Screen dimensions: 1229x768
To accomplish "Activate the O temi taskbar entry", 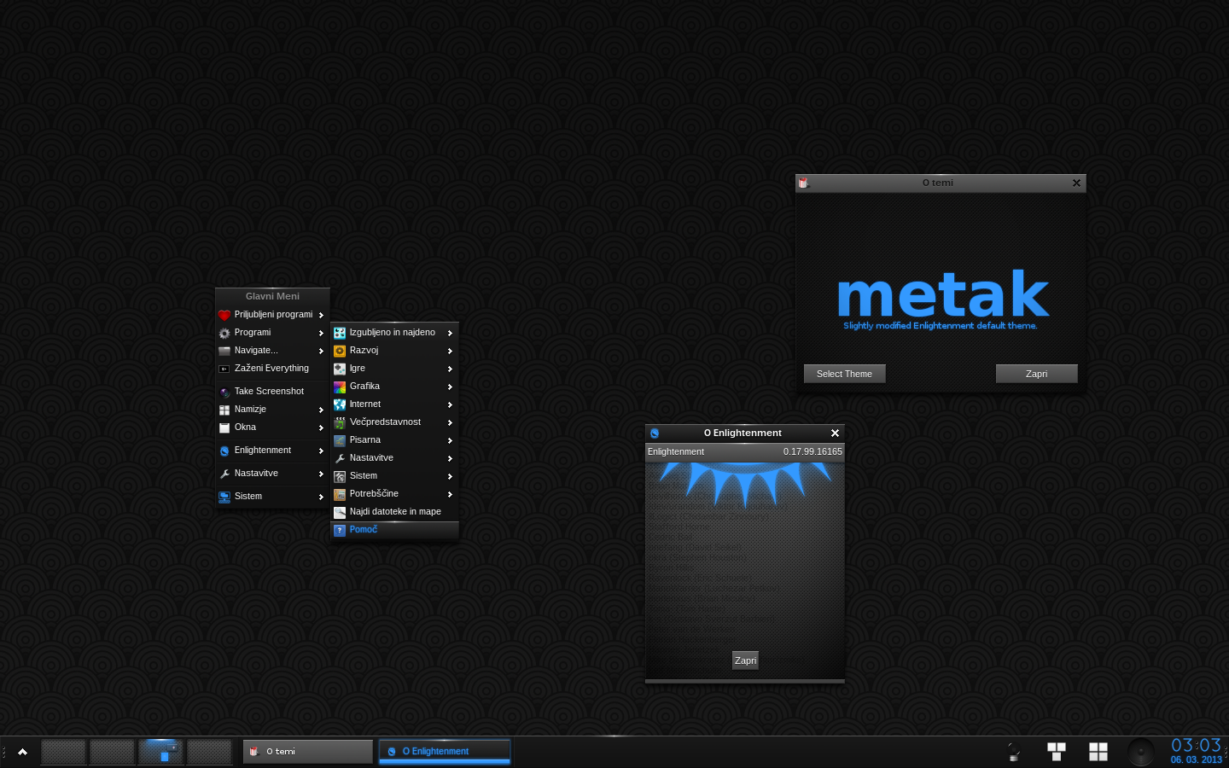I will click(x=308, y=752).
